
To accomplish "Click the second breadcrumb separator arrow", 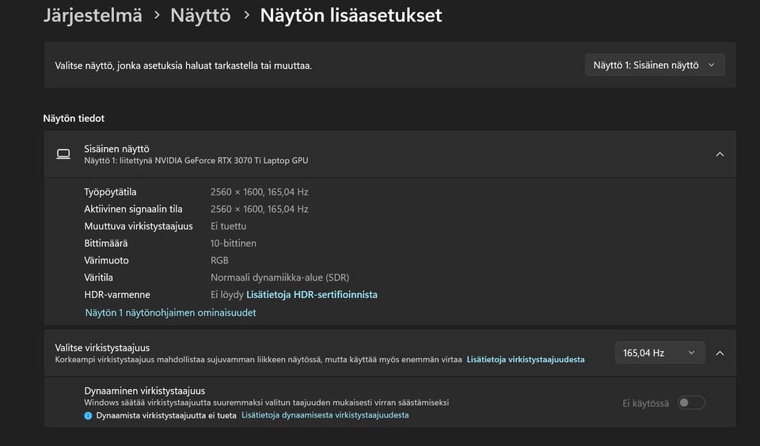I will click(x=245, y=15).
